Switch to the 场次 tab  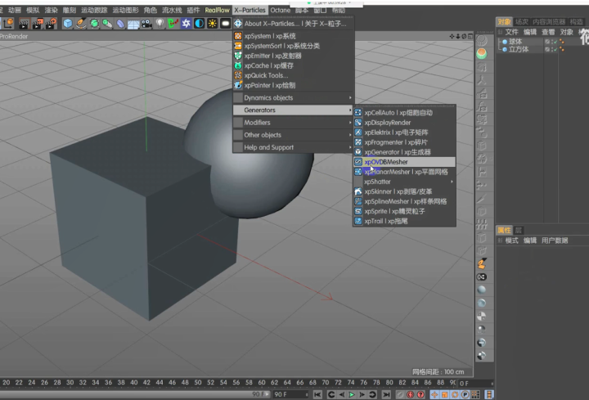click(x=521, y=22)
